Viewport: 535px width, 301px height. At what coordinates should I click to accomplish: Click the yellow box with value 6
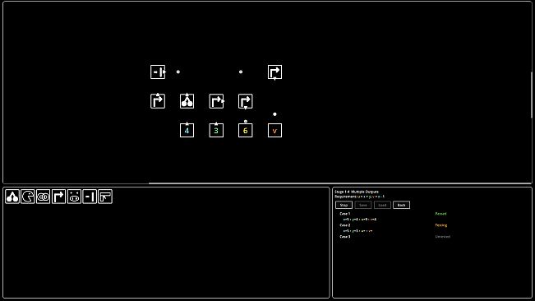point(246,131)
